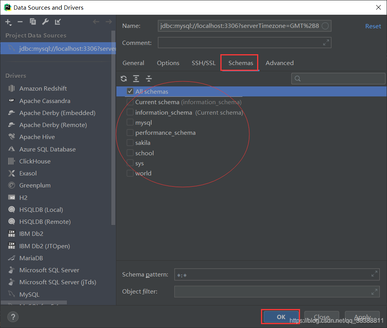Check the Current schema checkbox

[130, 102]
